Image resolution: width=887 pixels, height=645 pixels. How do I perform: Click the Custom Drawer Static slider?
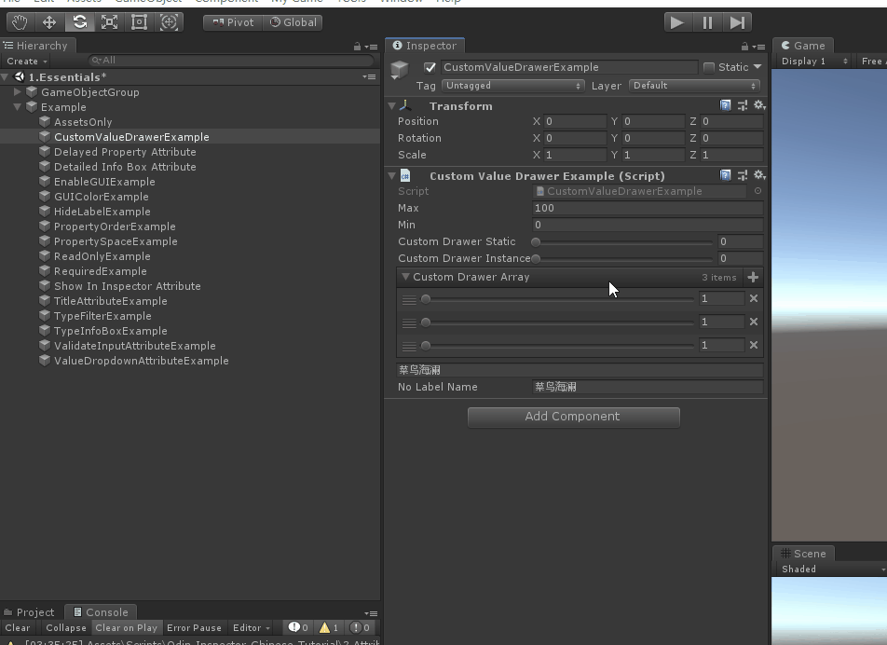(x=622, y=242)
